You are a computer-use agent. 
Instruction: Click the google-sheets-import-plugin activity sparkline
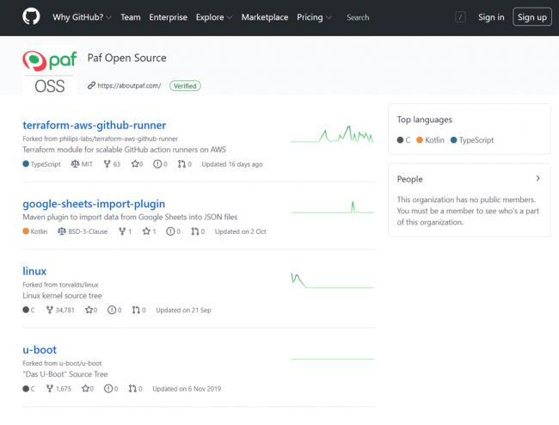coord(332,207)
